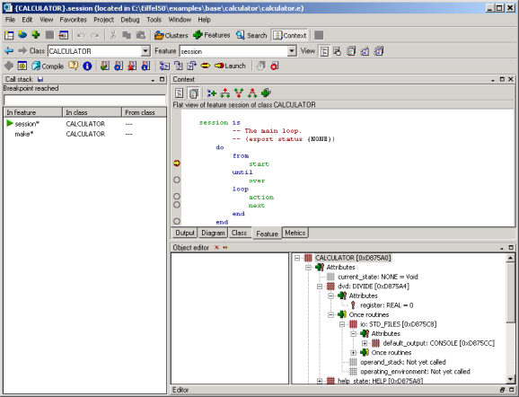The height and width of the screenshot is (397, 519).
Task: Switch to the Metrics tab
Action: [x=295, y=233]
